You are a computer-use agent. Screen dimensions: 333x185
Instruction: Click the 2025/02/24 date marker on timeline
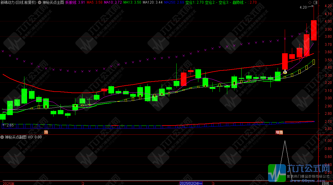pos(191,183)
